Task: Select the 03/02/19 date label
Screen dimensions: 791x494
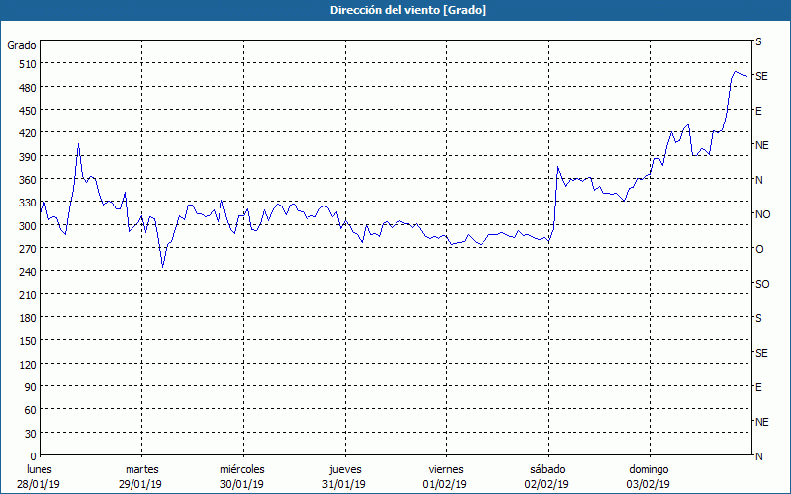Action: pos(649,484)
